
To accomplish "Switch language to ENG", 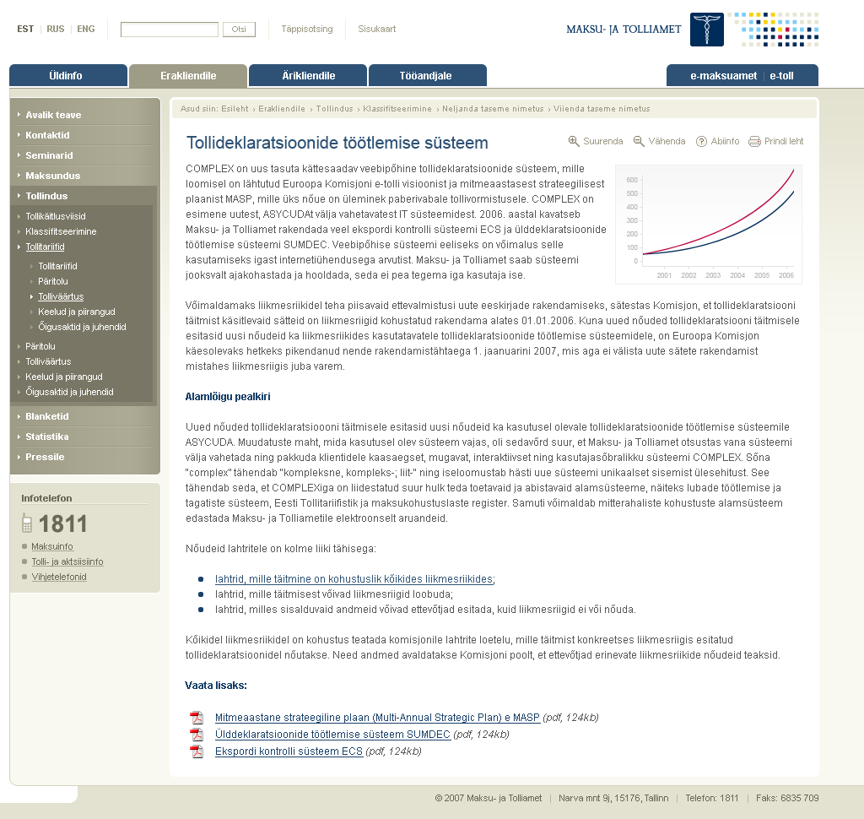I will pyautogui.click(x=86, y=30).
